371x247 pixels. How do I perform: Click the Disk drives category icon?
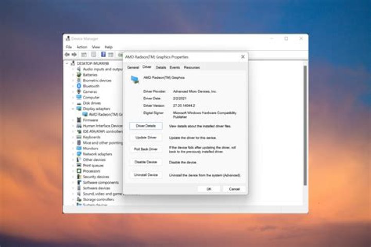pyautogui.click(x=79, y=103)
